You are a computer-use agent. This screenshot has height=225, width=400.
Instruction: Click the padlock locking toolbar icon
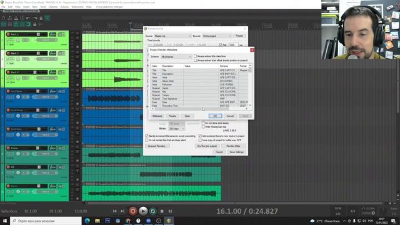pos(35,24)
